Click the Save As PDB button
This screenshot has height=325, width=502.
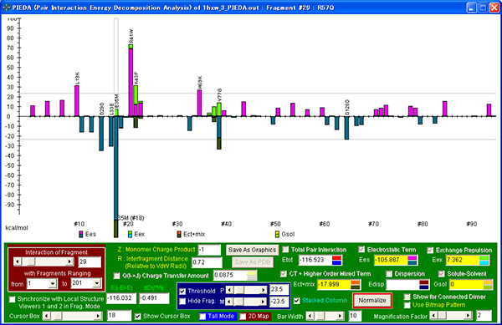[x=253, y=262]
